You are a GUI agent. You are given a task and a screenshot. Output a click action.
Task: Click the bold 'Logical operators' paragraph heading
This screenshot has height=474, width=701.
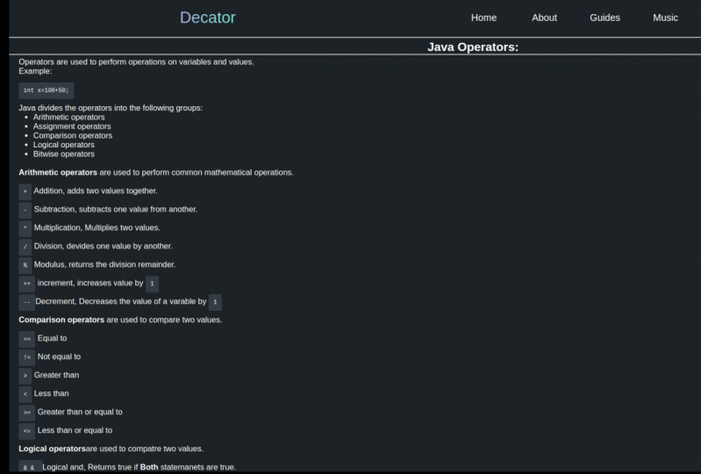point(52,449)
